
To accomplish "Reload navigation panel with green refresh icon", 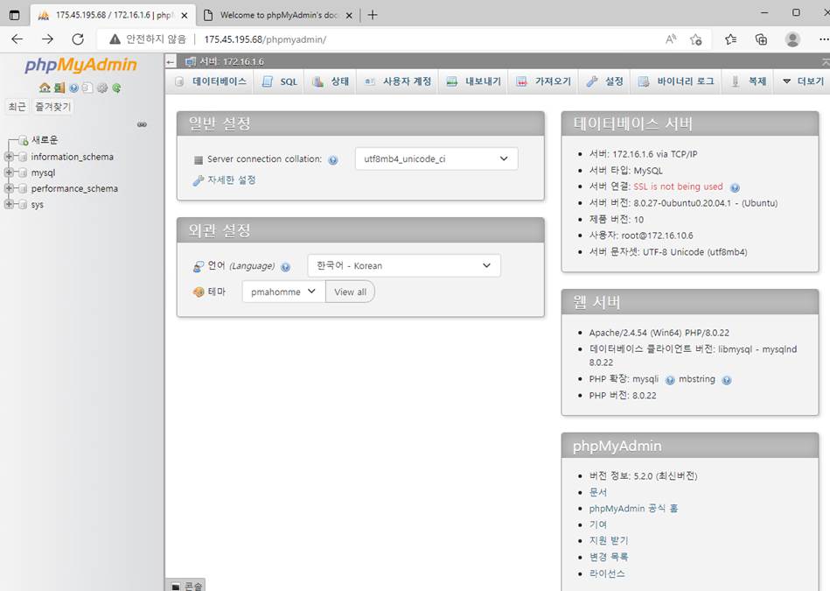I will [x=116, y=88].
